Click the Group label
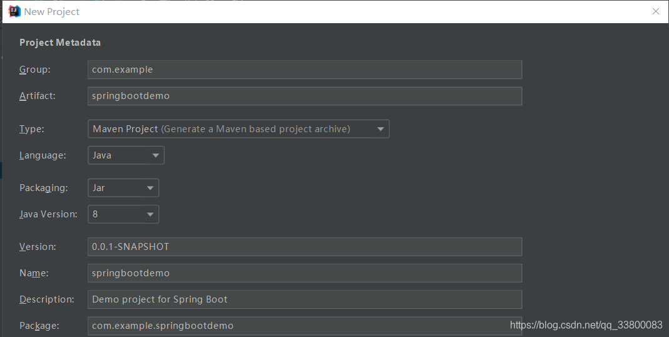Image resolution: width=669 pixels, height=337 pixels. point(35,70)
